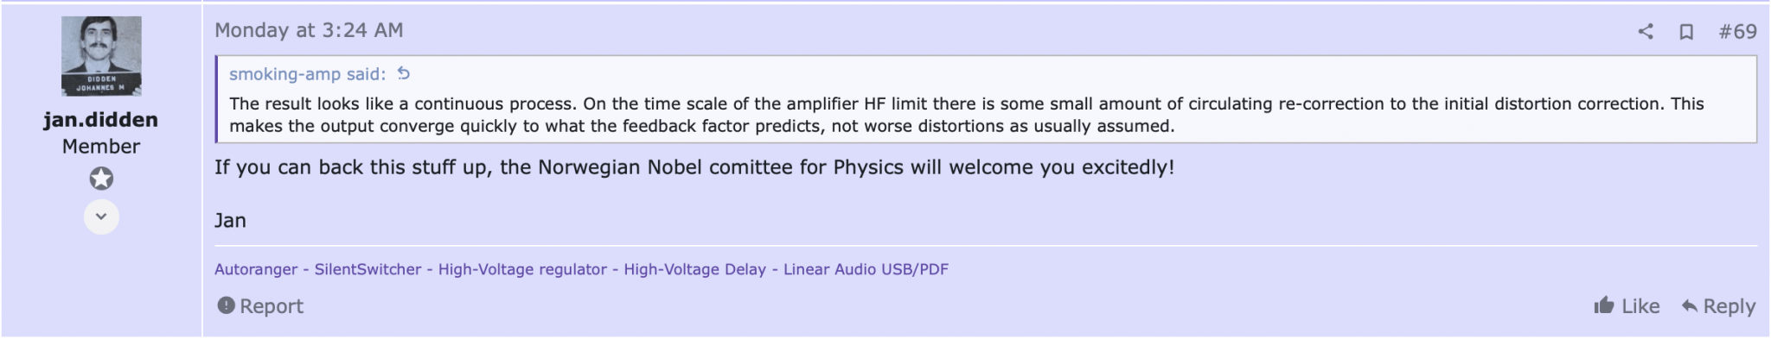Screen dimensions: 1771x339
Task: Expand user details chevron under jan.didden
Action: click(101, 217)
